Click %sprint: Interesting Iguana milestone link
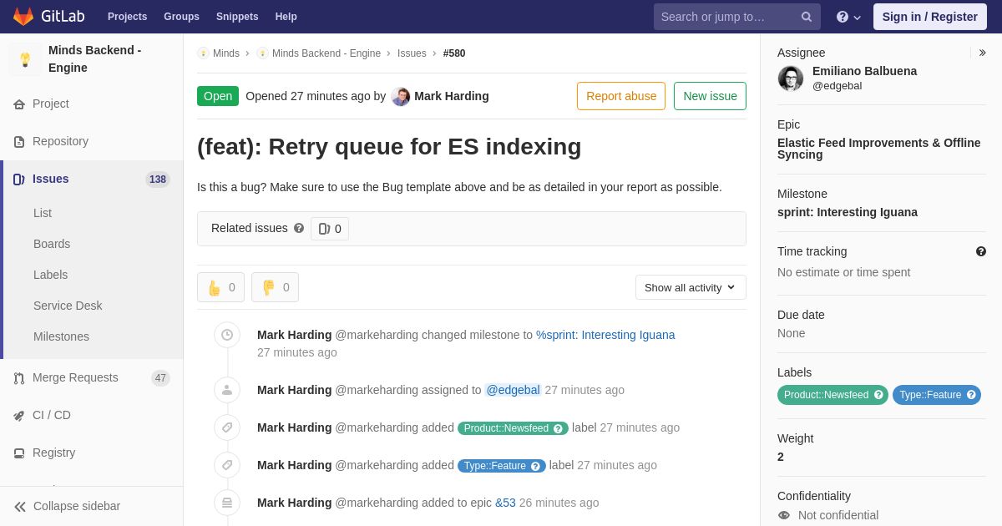The width and height of the screenshot is (1002, 526). tap(605, 335)
